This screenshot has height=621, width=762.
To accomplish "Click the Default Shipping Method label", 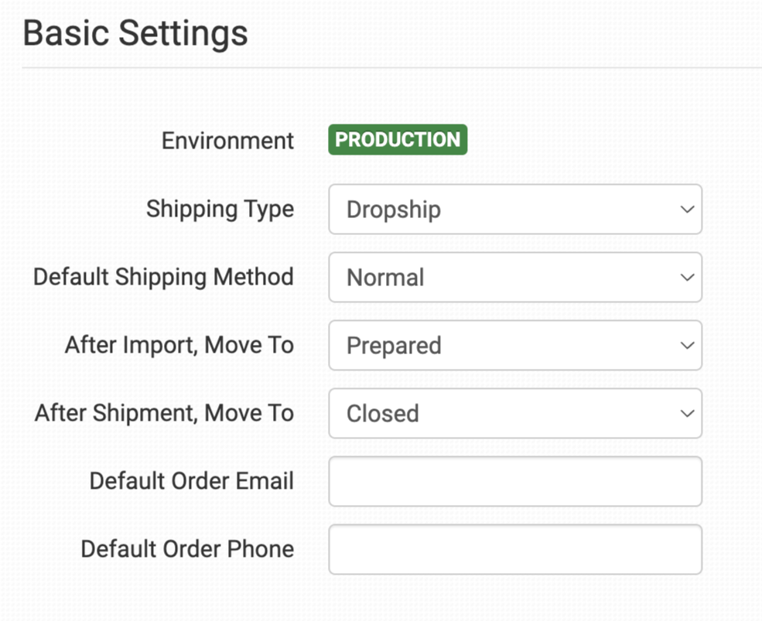I will [163, 277].
